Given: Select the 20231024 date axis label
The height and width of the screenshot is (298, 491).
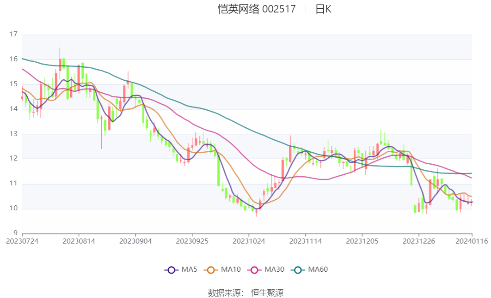Looking at the screenshot, I should pyautogui.click(x=249, y=241).
